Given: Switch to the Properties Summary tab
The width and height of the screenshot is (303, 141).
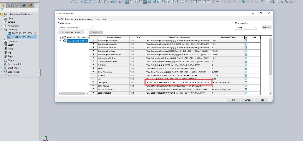Looking at the screenshot, I should 83,19.
